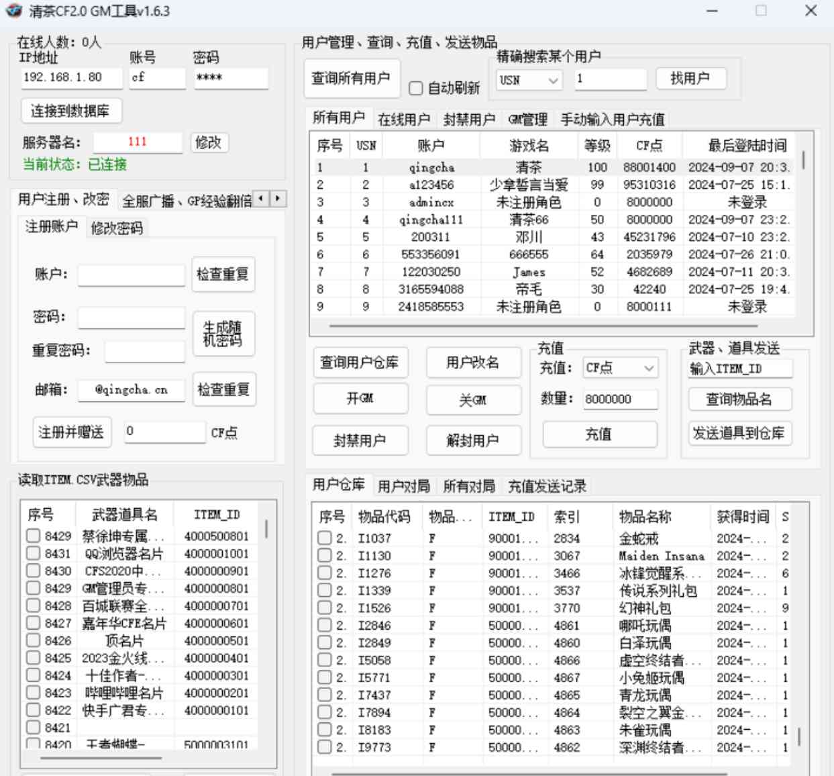Click the 数量 amount field showing 8000000
The height and width of the screenshot is (776, 834).
(x=620, y=399)
